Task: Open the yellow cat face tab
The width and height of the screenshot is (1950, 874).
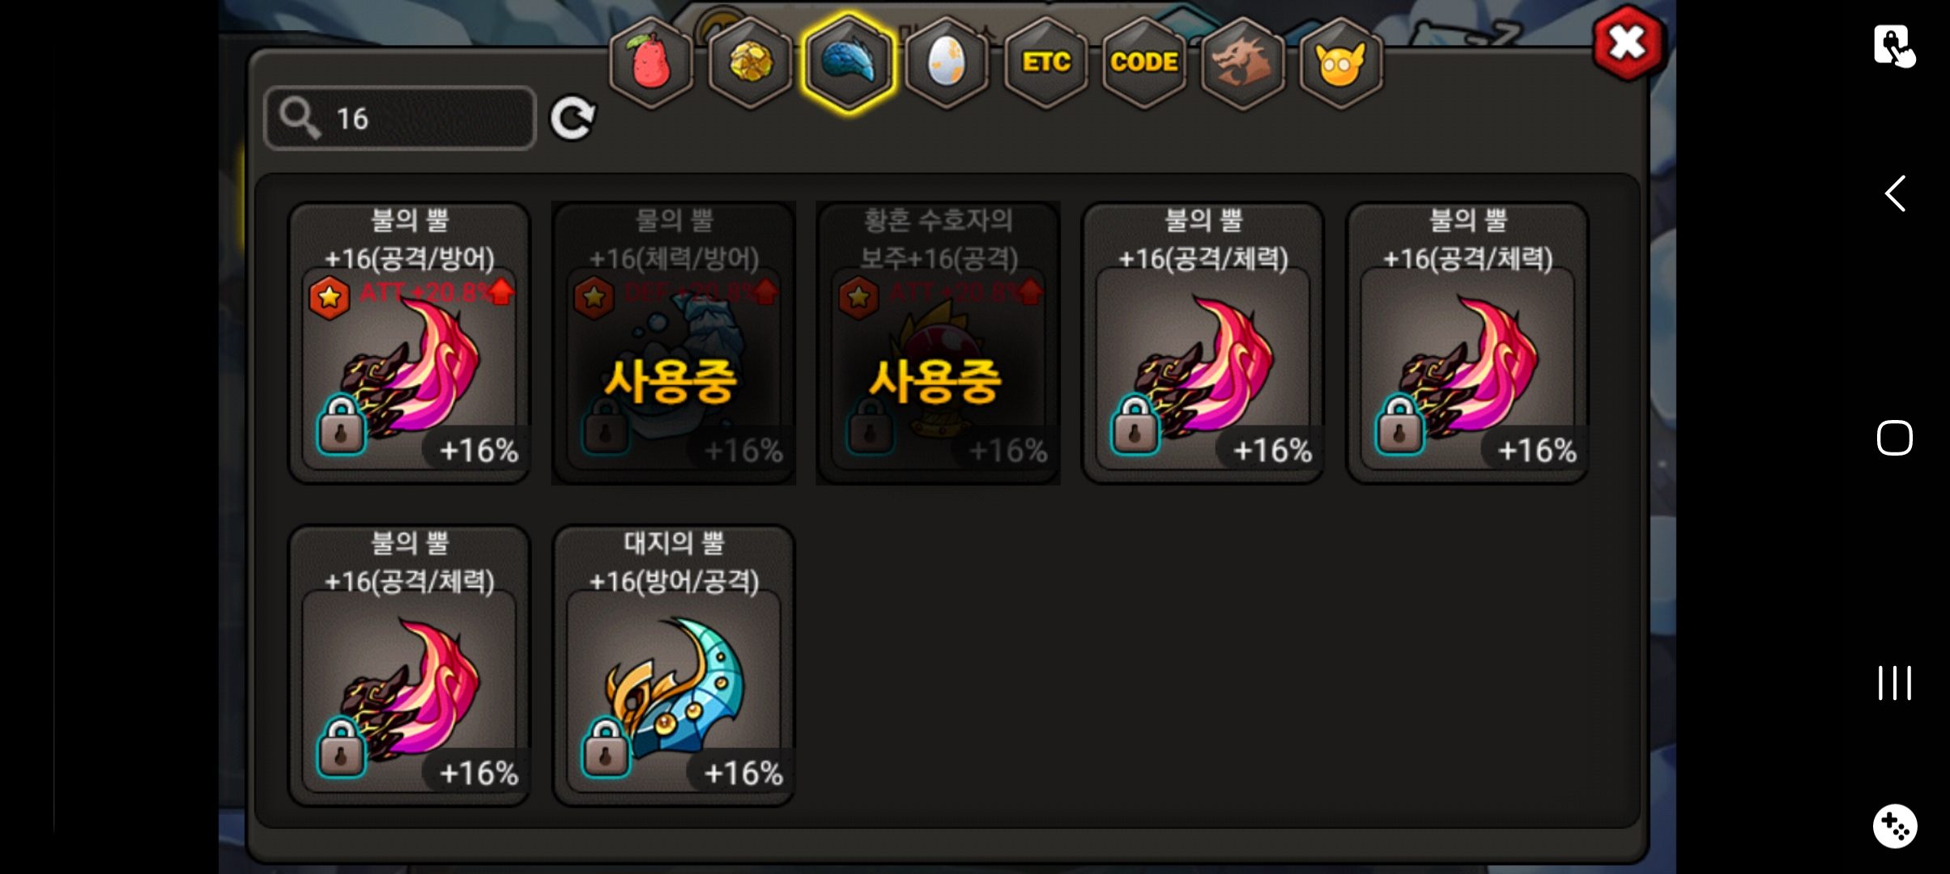Action: [1340, 62]
